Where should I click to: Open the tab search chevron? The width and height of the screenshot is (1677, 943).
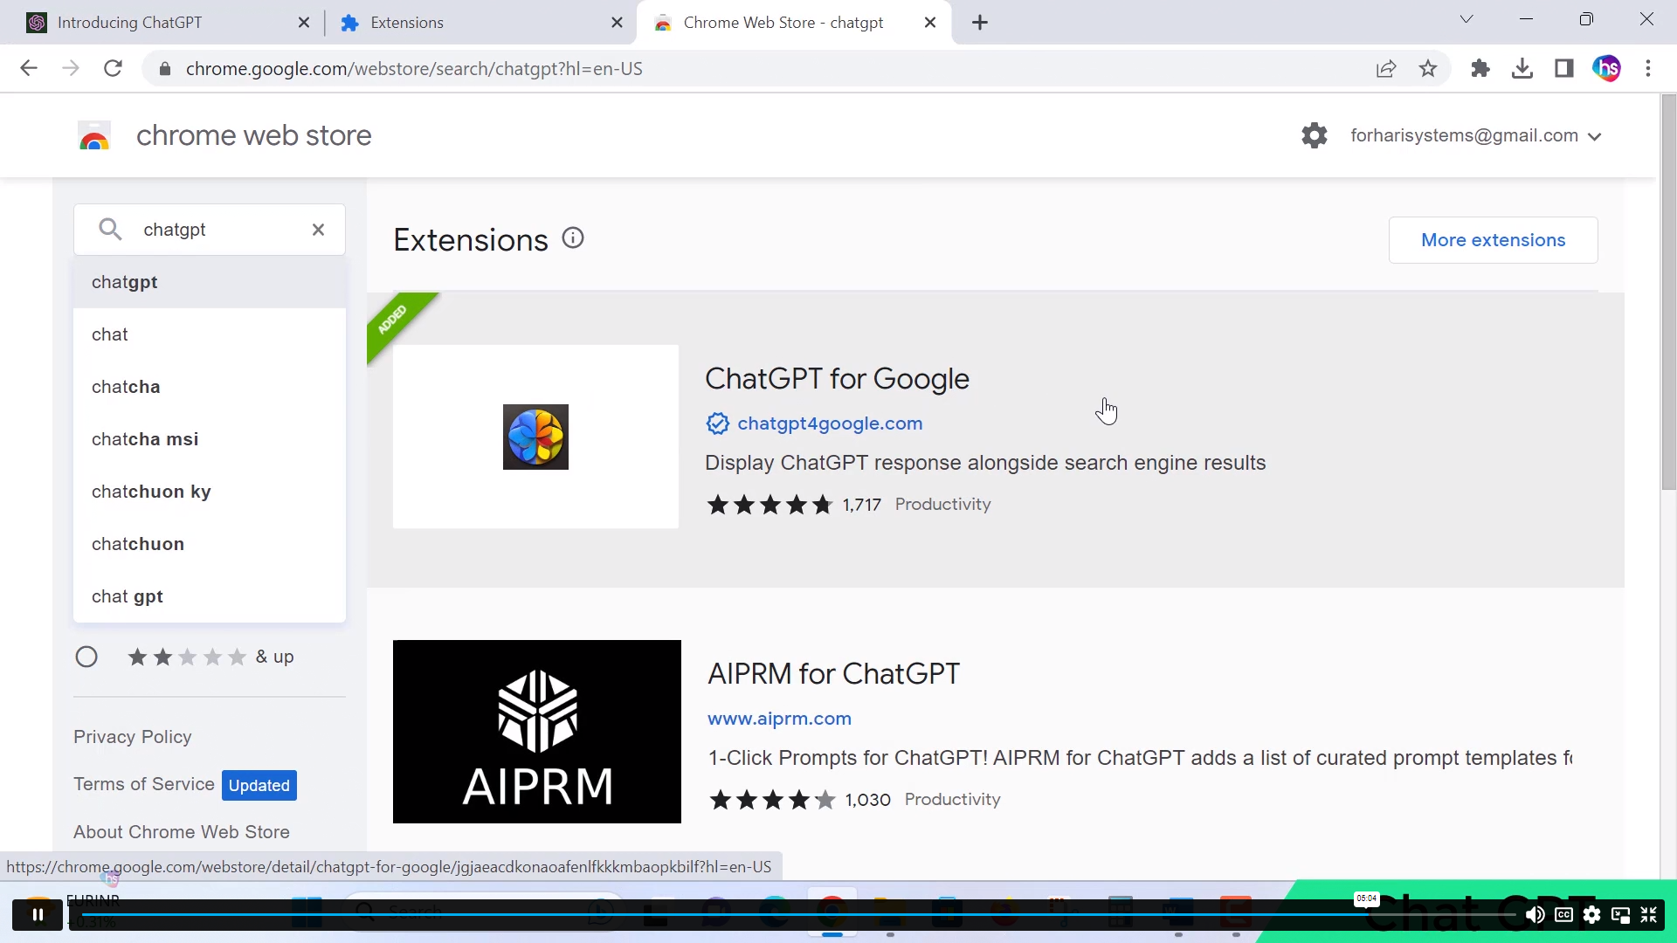pyautogui.click(x=1466, y=19)
